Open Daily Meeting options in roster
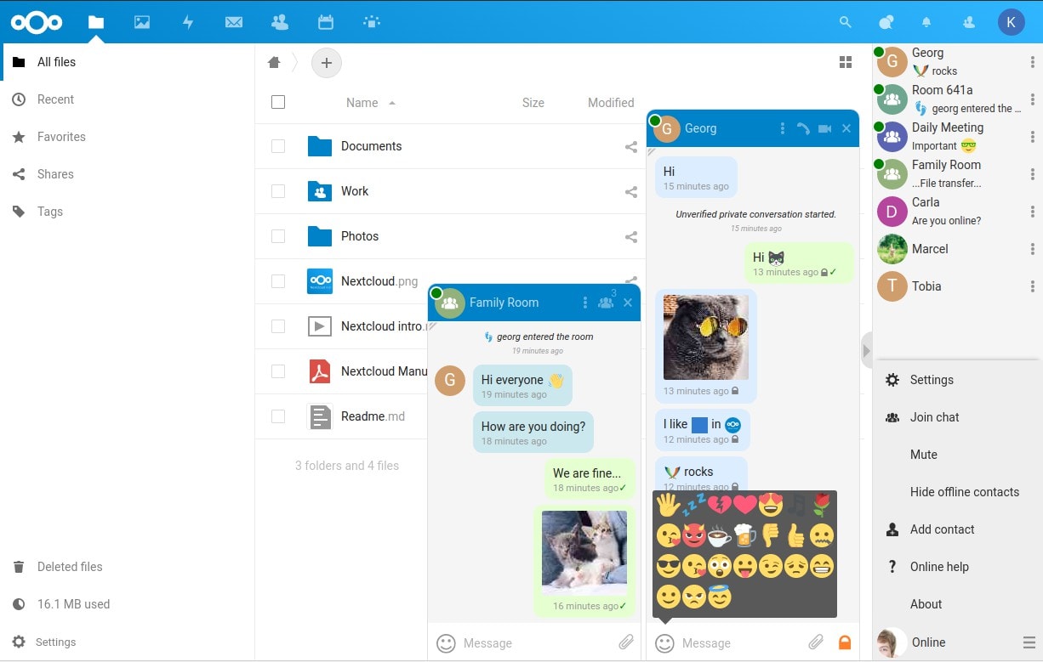This screenshot has height=662, width=1043. [x=1032, y=136]
